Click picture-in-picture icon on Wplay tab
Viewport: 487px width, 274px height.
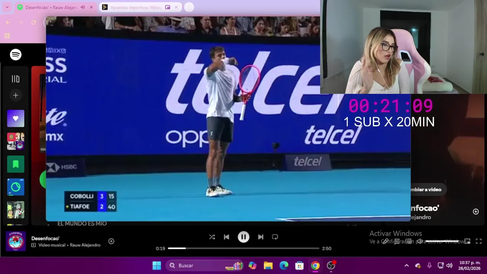(167, 7)
